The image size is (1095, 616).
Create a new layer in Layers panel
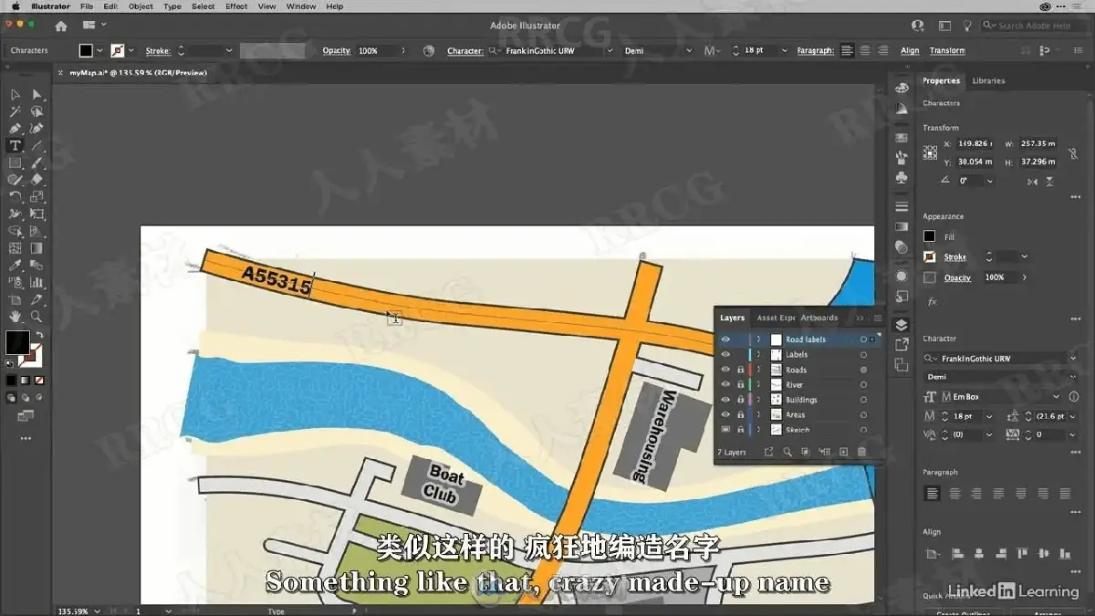(843, 452)
